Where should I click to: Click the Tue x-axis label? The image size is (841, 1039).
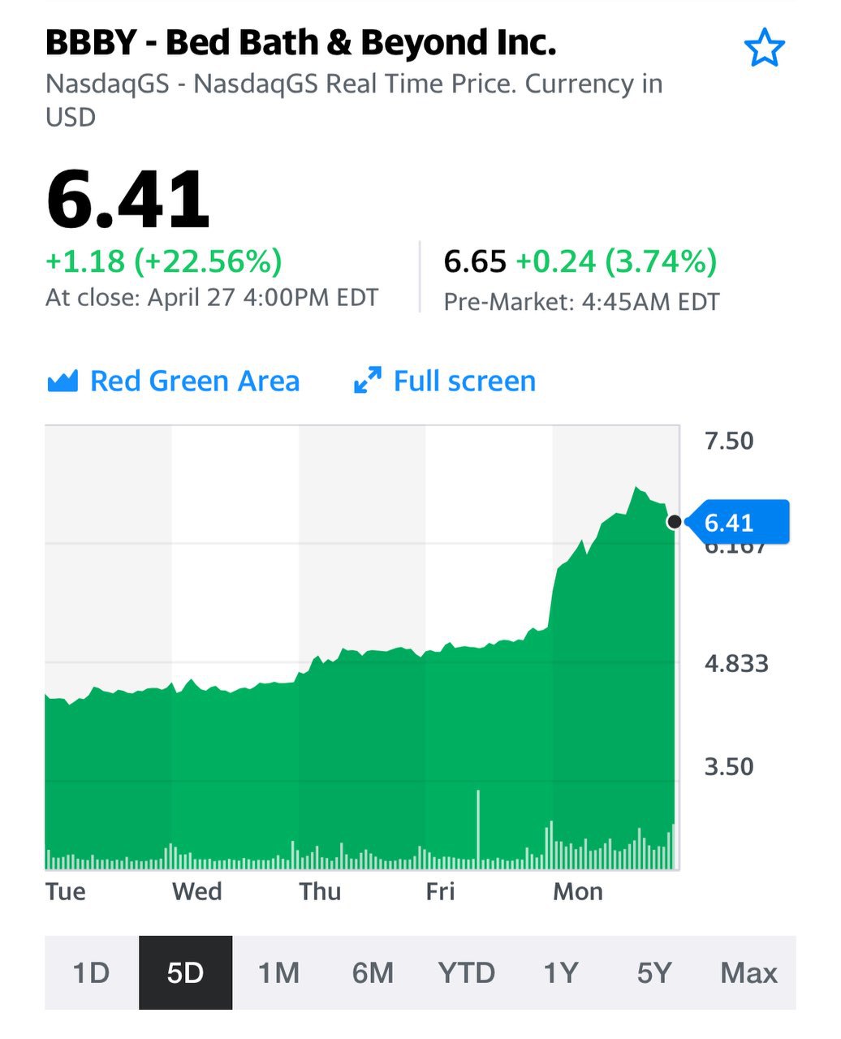tap(66, 891)
